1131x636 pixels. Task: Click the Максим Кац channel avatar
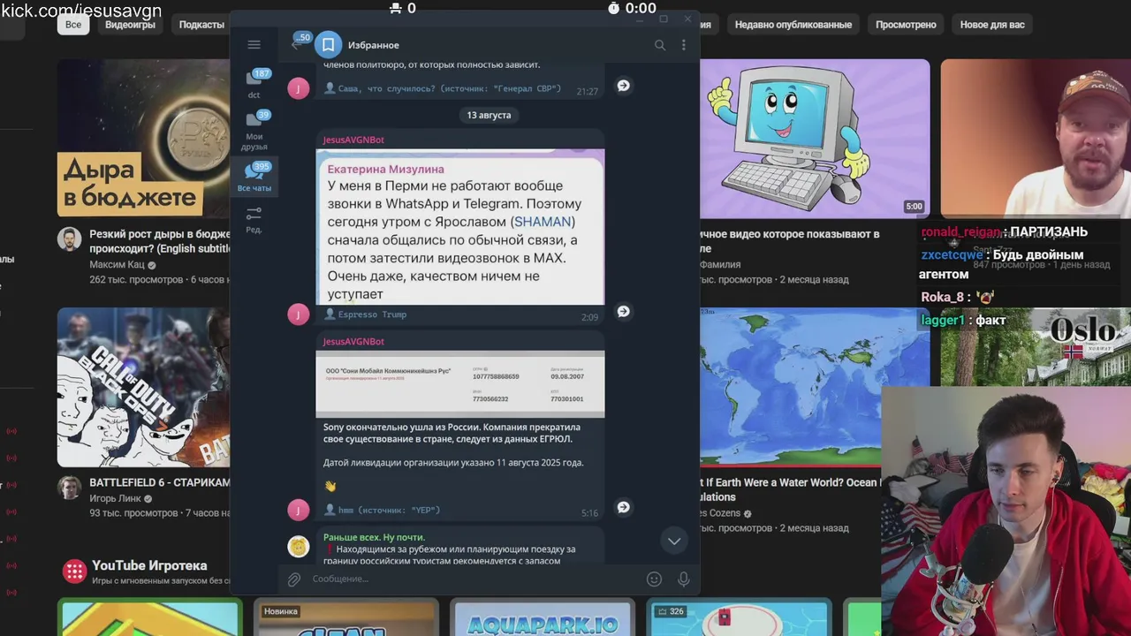[x=70, y=239]
